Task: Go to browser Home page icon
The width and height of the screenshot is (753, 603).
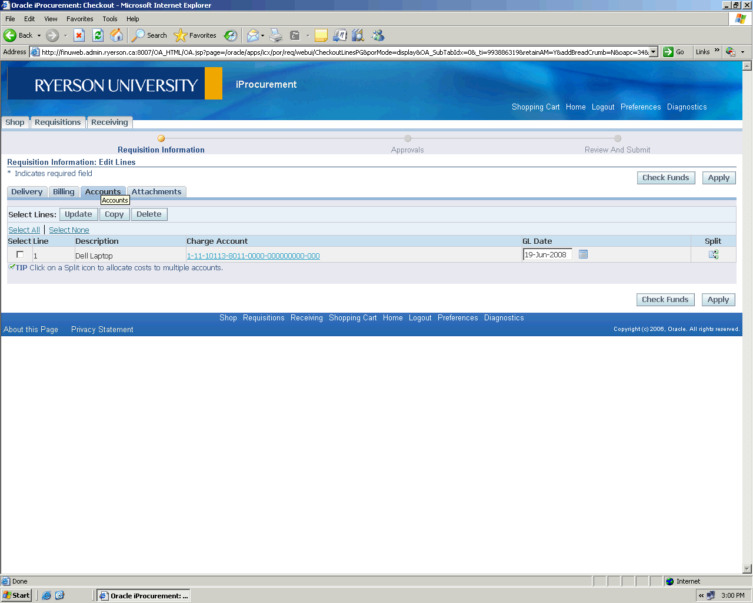Action: point(117,35)
